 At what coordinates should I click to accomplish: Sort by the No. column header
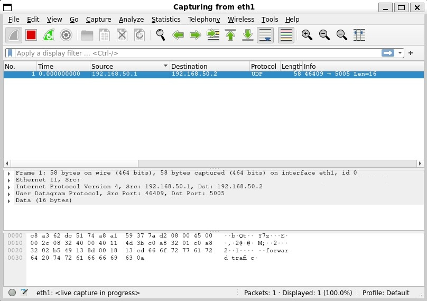click(20, 66)
